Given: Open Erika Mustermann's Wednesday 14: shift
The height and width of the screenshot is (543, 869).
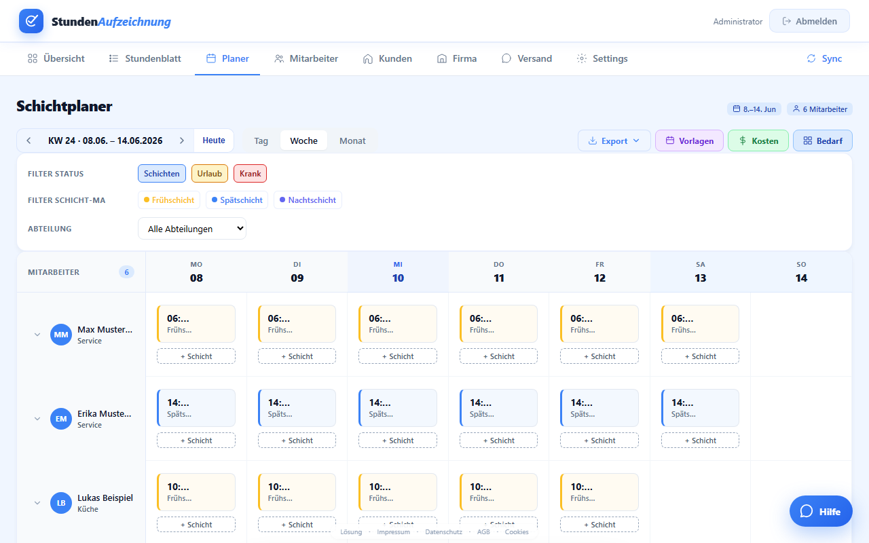Looking at the screenshot, I should [x=398, y=408].
